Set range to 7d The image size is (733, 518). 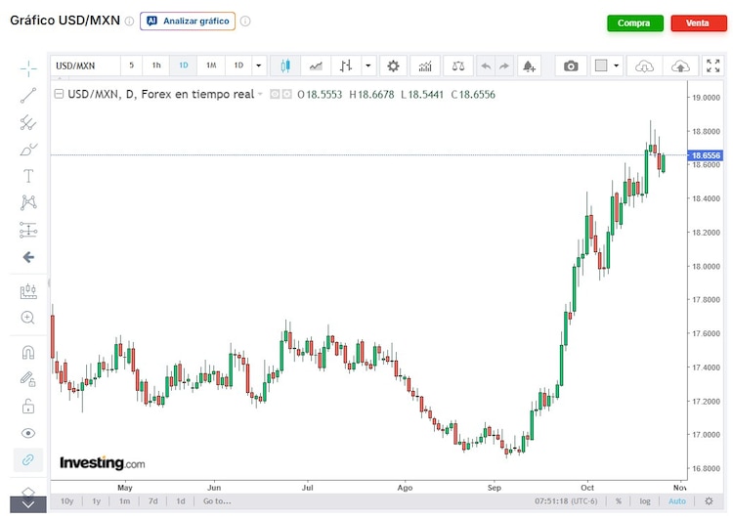click(x=152, y=501)
